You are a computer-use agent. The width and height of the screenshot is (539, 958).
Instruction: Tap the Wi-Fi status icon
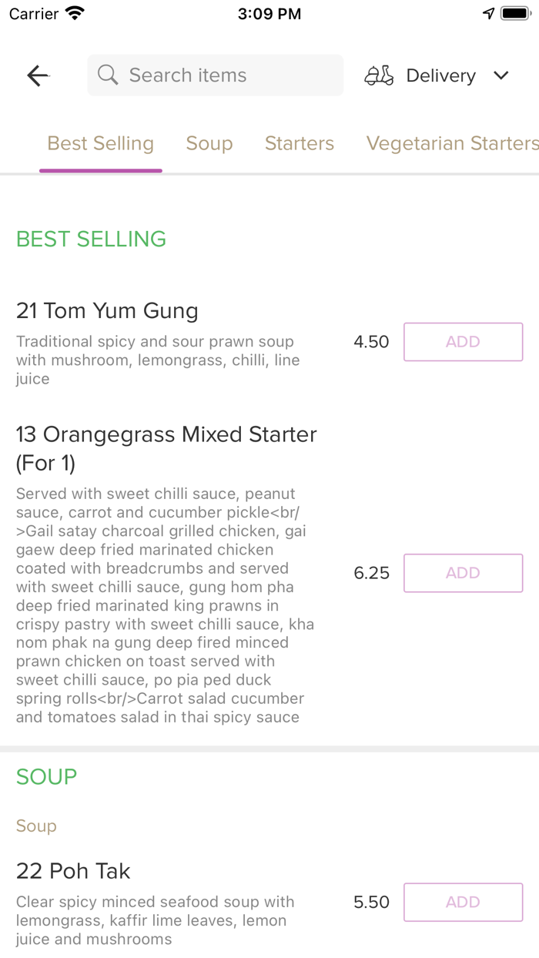click(x=75, y=14)
